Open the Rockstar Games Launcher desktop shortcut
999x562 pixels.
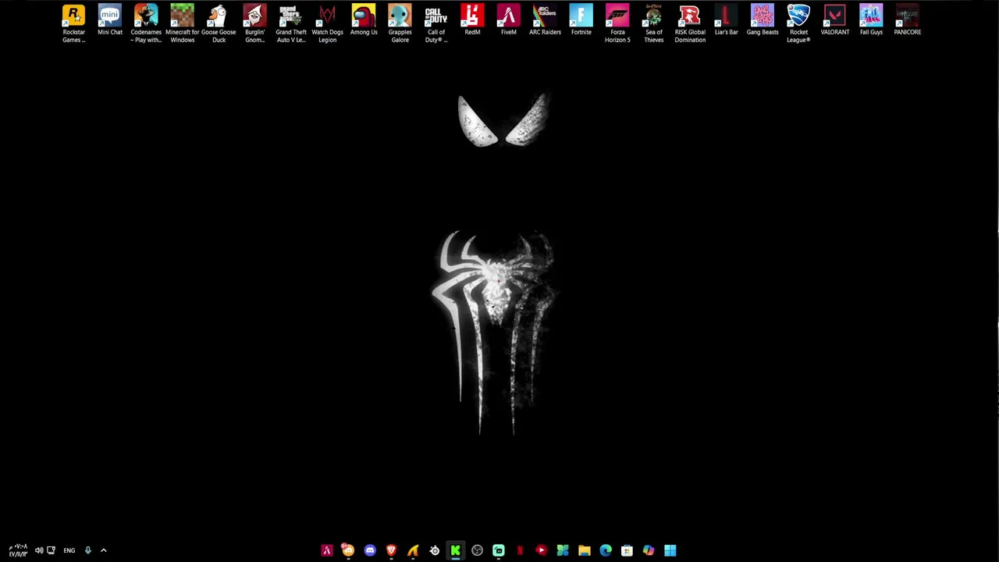[x=73, y=23]
